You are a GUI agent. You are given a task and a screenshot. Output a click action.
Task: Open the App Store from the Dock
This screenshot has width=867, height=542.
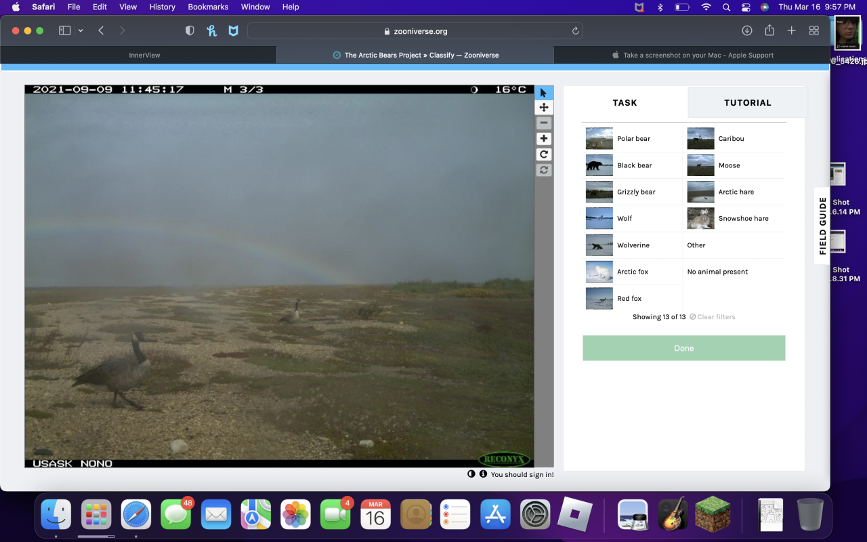[x=495, y=515]
